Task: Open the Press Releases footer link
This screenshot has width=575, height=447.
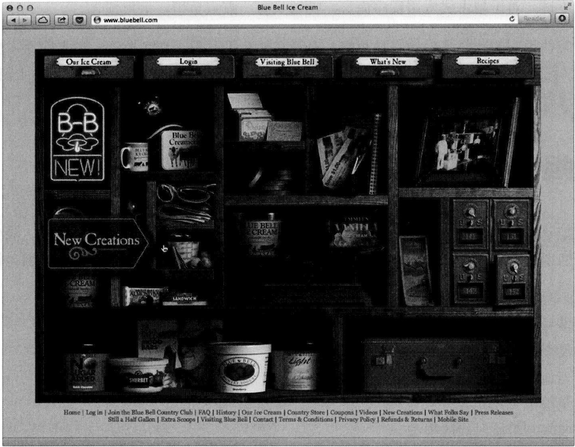Action: [x=494, y=412]
